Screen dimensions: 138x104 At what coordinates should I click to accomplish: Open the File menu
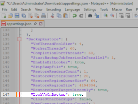5,10
